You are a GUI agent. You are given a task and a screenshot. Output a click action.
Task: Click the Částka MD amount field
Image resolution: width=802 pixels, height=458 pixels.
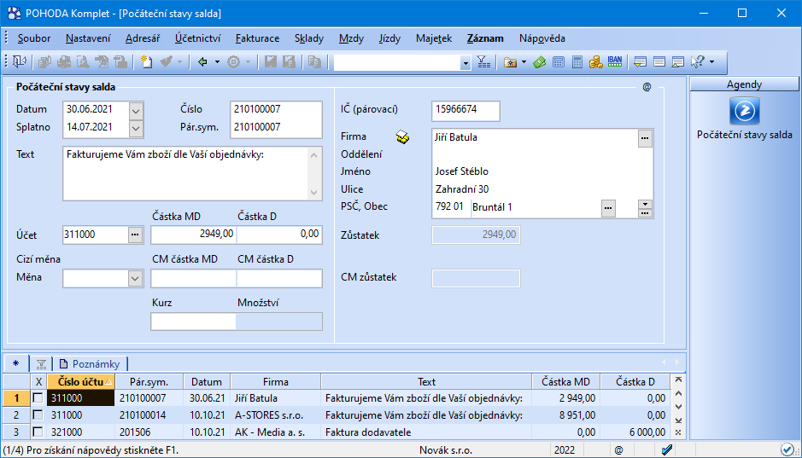pos(193,235)
